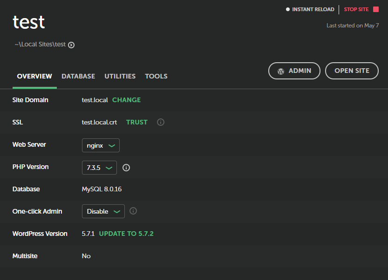The height and width of the screenshot is (280, 388).
Task: Click the SSL row label
Action: click(18, 122)
